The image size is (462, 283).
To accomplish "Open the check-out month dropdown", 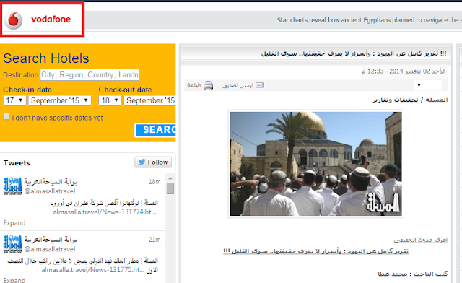I will [x=149, y=100].
